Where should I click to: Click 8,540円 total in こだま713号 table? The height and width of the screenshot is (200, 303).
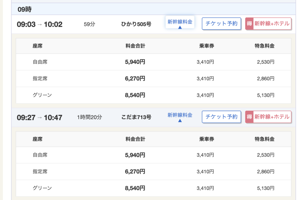[x=135, y=188]
